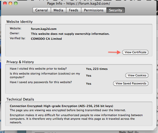Click the forum.kag2d.com website name
The width and height of the screenshot is (158, 133).
43,29
